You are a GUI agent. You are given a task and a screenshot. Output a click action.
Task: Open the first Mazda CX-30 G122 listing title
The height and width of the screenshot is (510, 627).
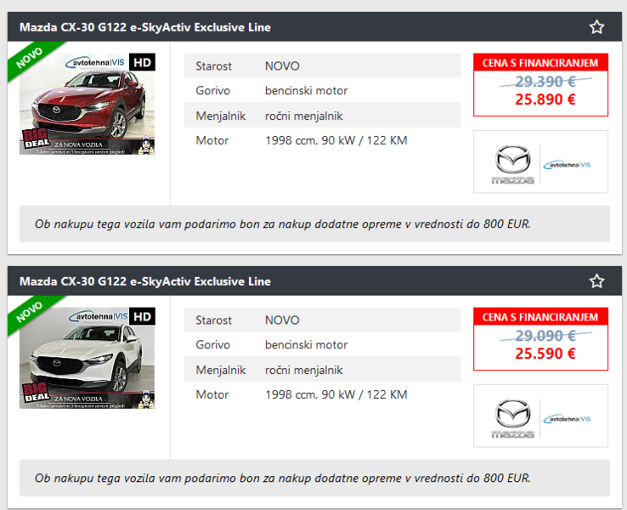click(145, 27)
